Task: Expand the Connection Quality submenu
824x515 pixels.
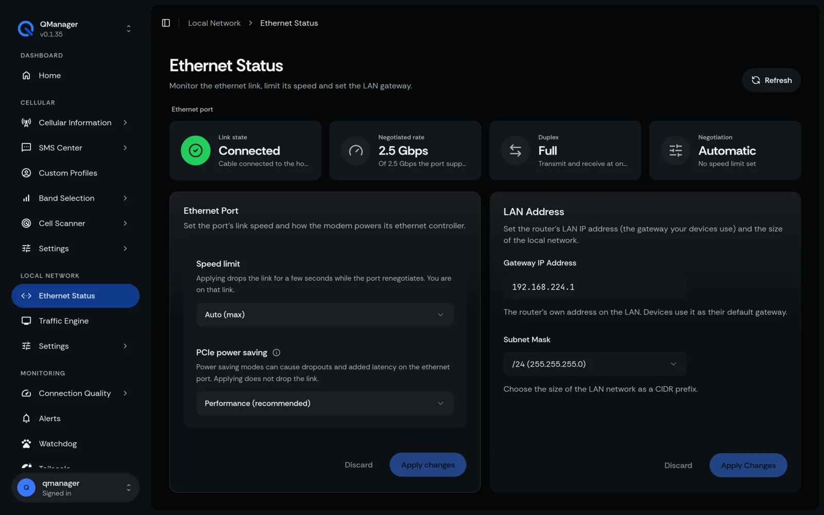Action: [125, 393]
